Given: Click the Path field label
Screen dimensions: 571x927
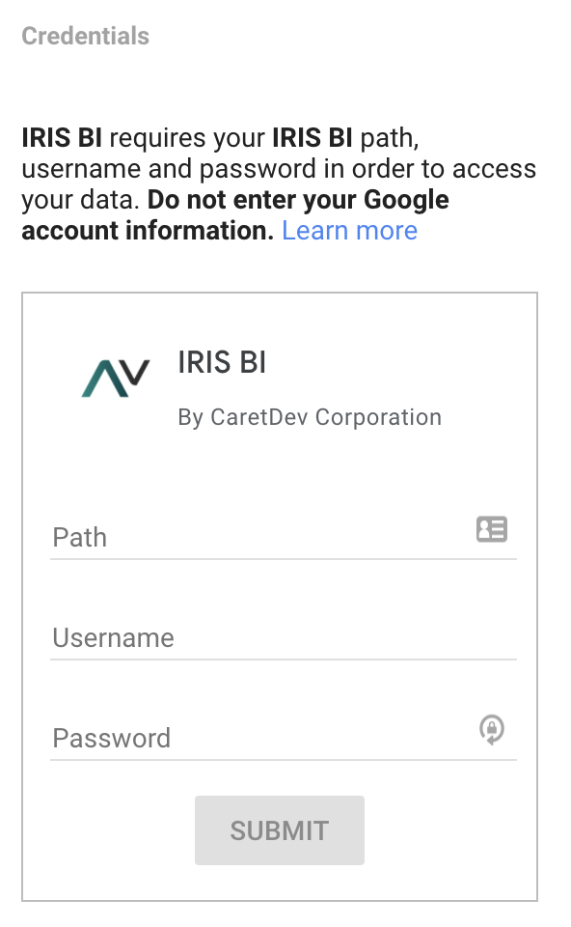Looking at the screenshot, I should coord(80,538).
